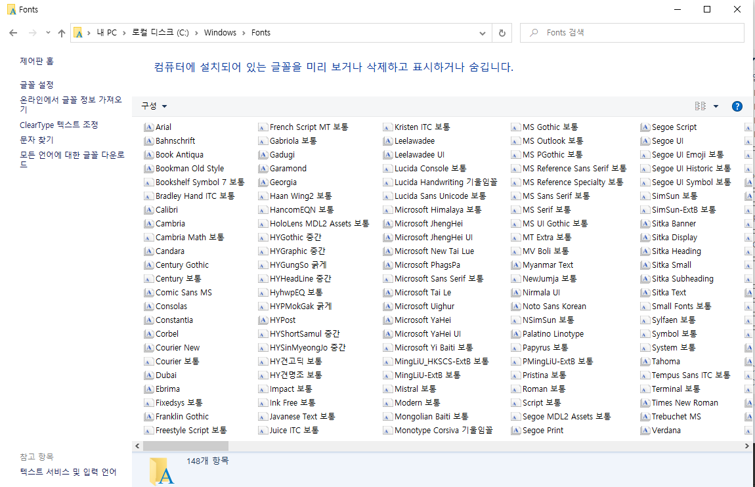Click the Segoe UI font icon

click(645, 141)
